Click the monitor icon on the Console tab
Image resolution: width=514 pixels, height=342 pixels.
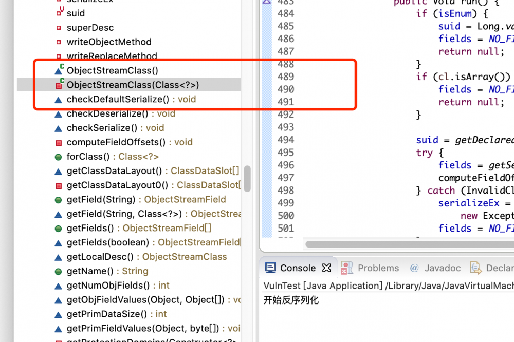[271, 268]
